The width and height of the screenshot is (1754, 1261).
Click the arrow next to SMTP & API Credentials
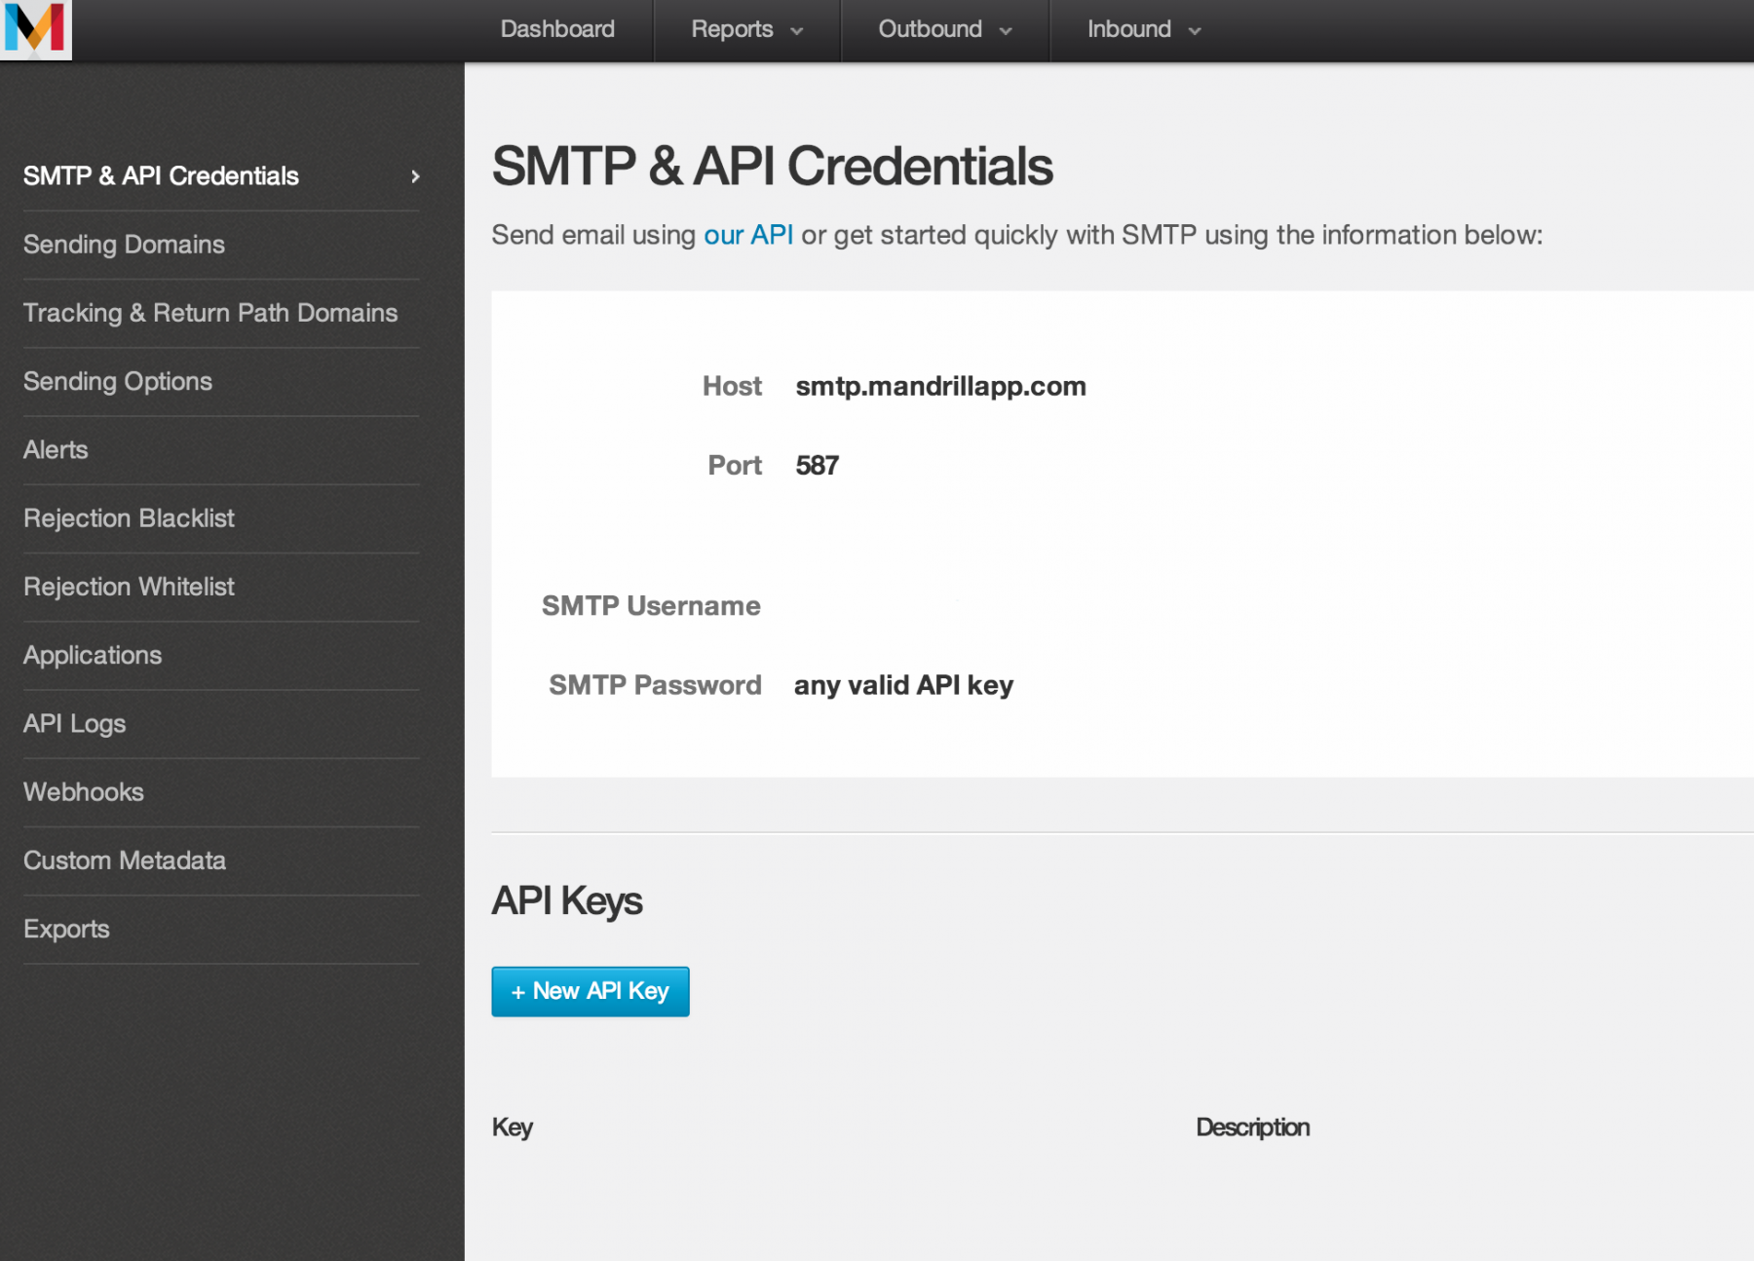pyautogui.click(x=417, y=176)
